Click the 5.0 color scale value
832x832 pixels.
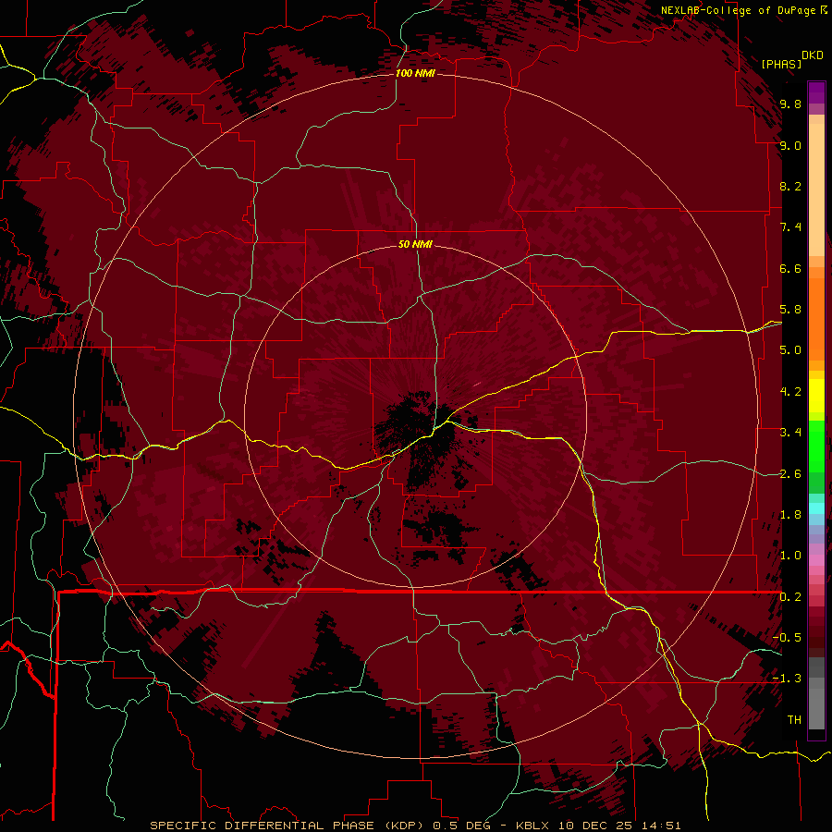coord(790,350)
